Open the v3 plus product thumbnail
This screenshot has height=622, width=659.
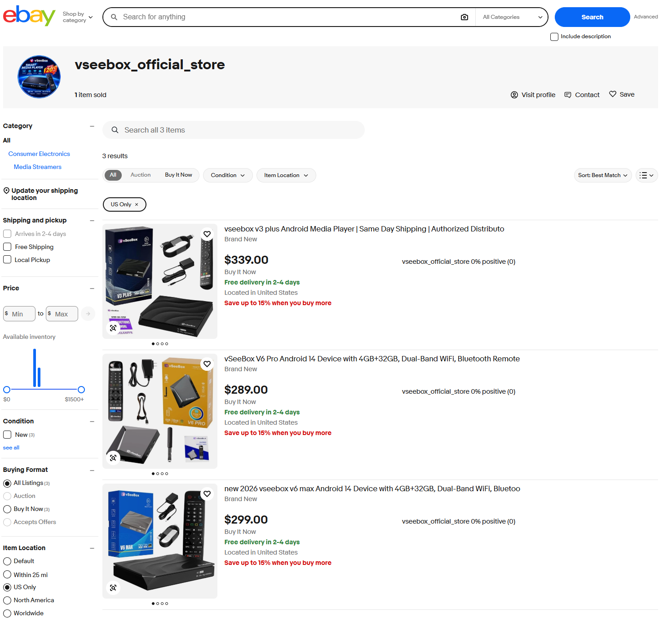click(x=160, y=281)
